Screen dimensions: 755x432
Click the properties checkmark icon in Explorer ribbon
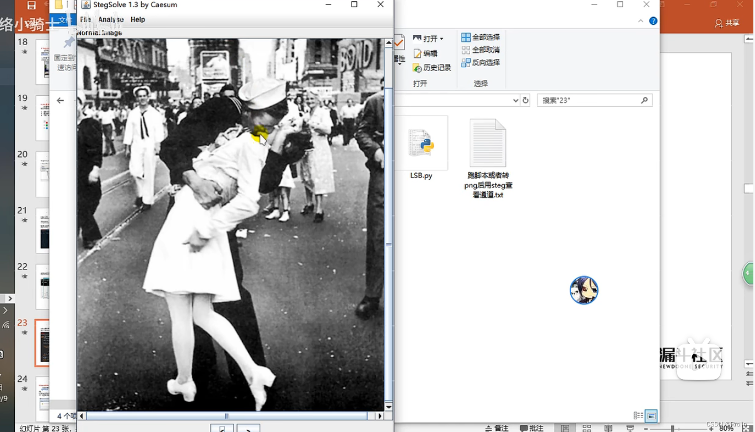coord(399,43)
